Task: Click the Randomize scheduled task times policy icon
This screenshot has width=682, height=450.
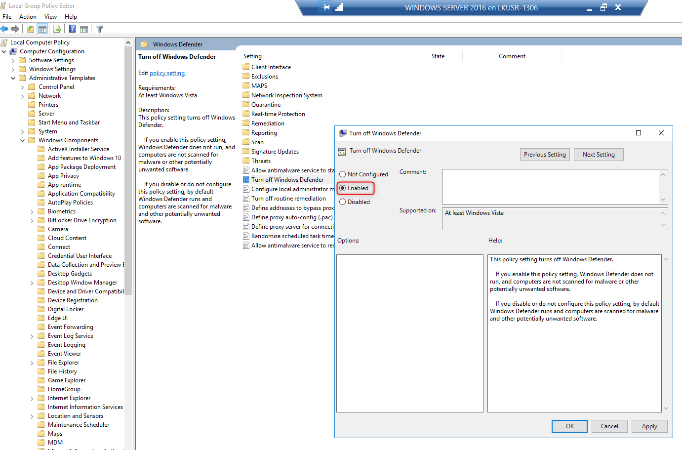Action: click(246, 236)
